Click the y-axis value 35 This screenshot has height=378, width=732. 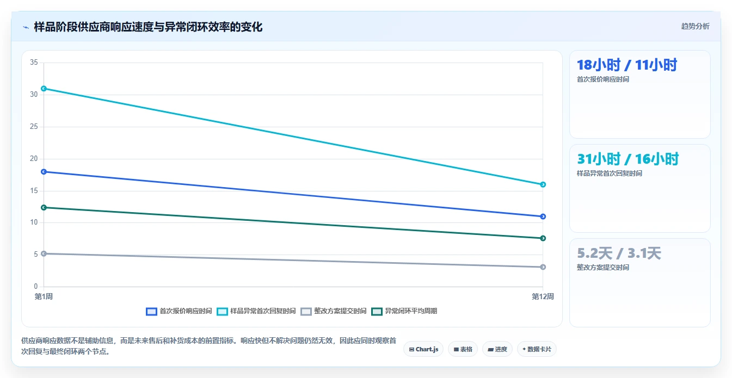pos(34,63)
